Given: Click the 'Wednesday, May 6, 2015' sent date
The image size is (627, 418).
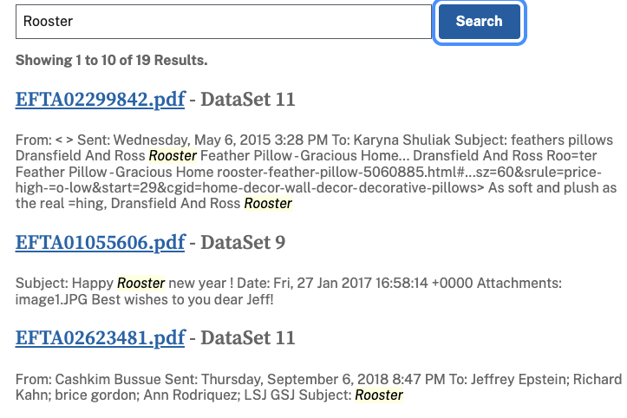Looking at the screenshot, I should pos(189,140).
